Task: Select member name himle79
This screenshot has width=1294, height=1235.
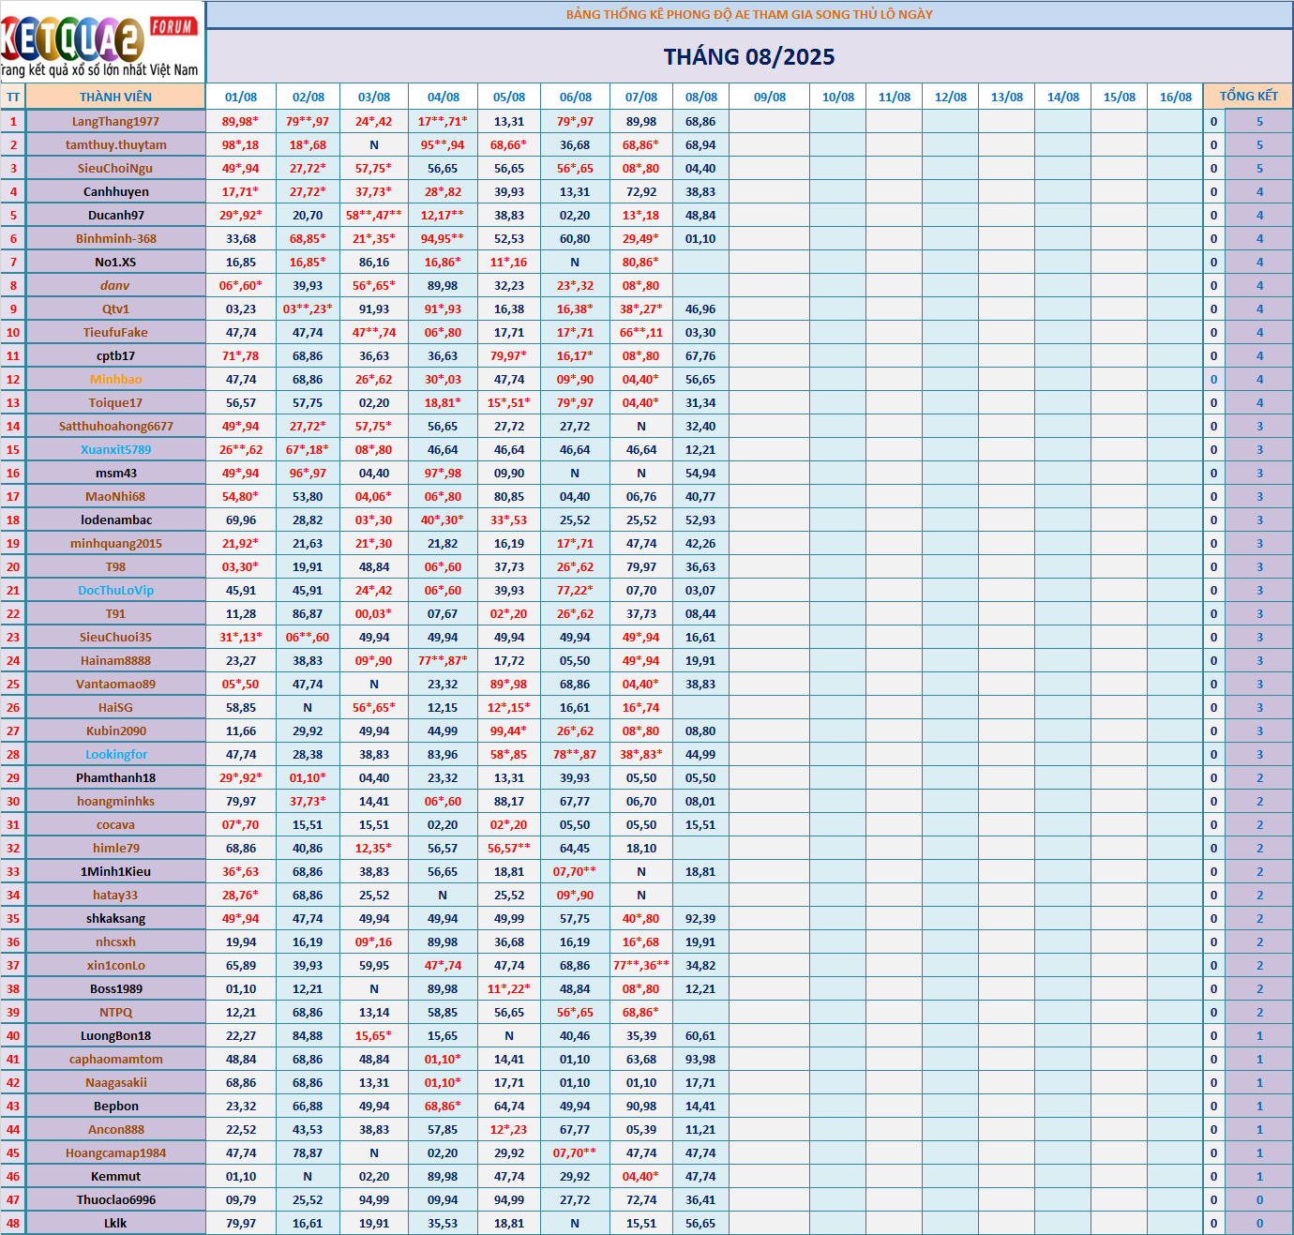Action: pos(115,848)
